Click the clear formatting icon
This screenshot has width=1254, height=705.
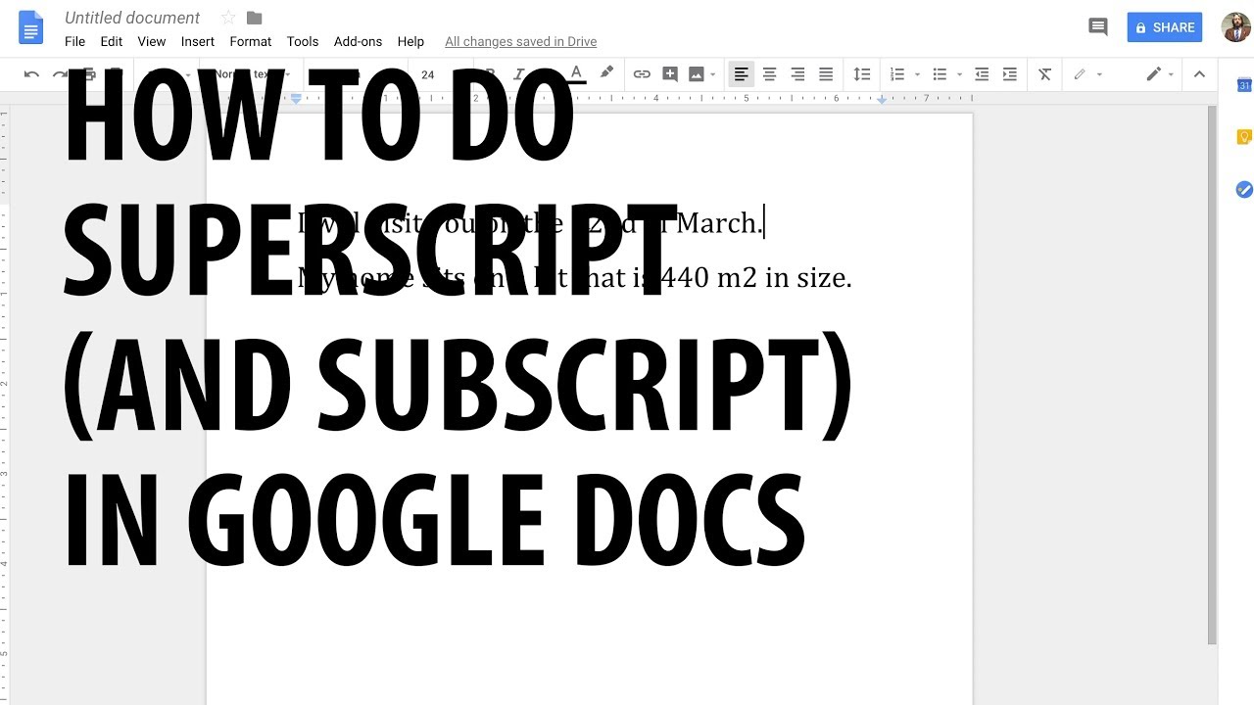[x=1045, y=74]
